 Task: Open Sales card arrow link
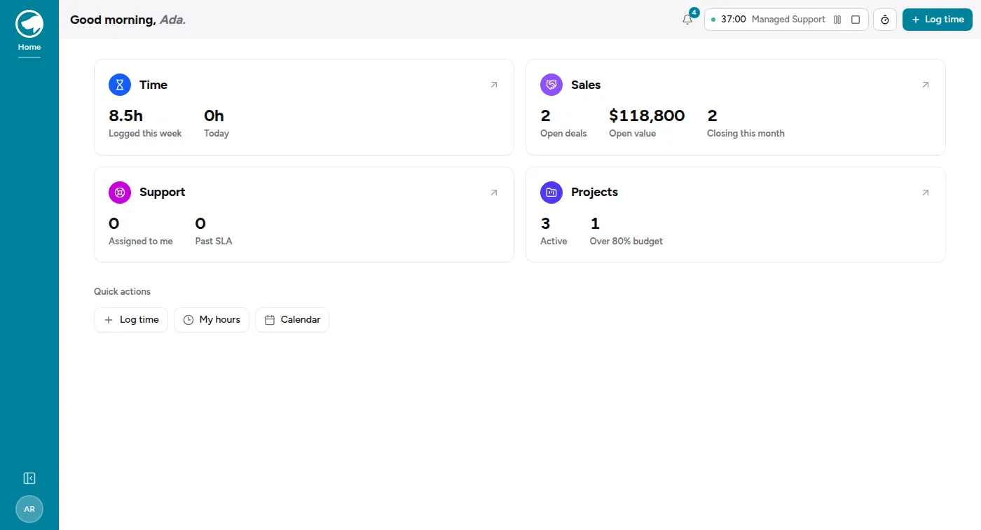(x=926, y=85)
